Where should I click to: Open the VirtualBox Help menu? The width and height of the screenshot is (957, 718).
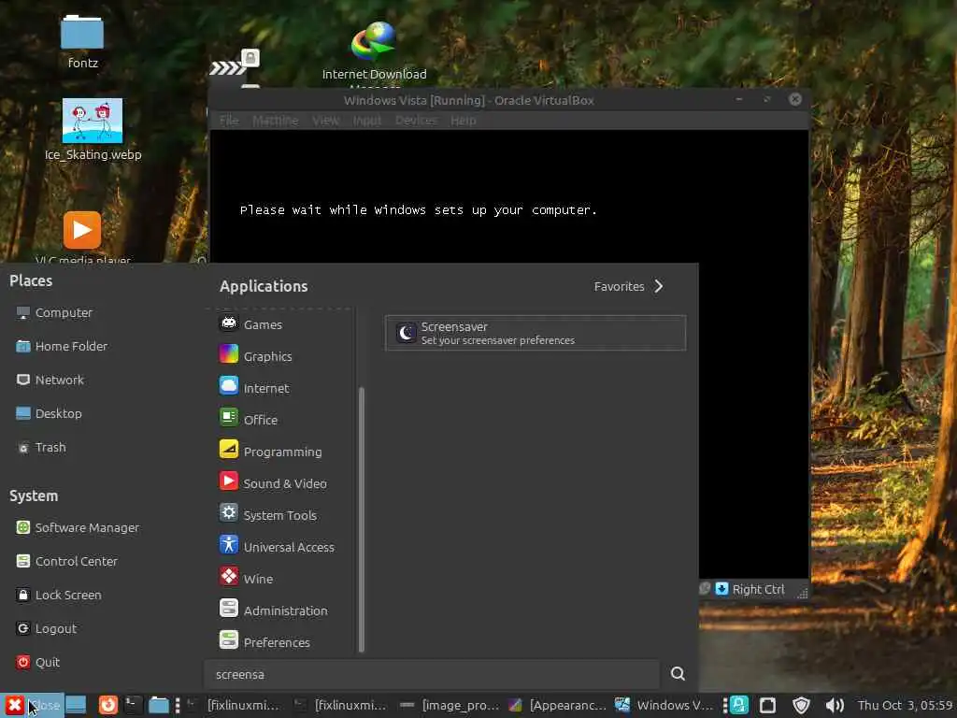coord(464,121)
